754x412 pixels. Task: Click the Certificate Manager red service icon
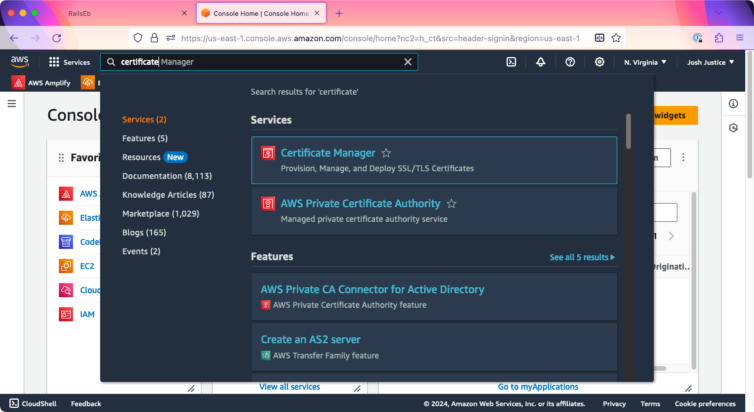click(268, 153)
